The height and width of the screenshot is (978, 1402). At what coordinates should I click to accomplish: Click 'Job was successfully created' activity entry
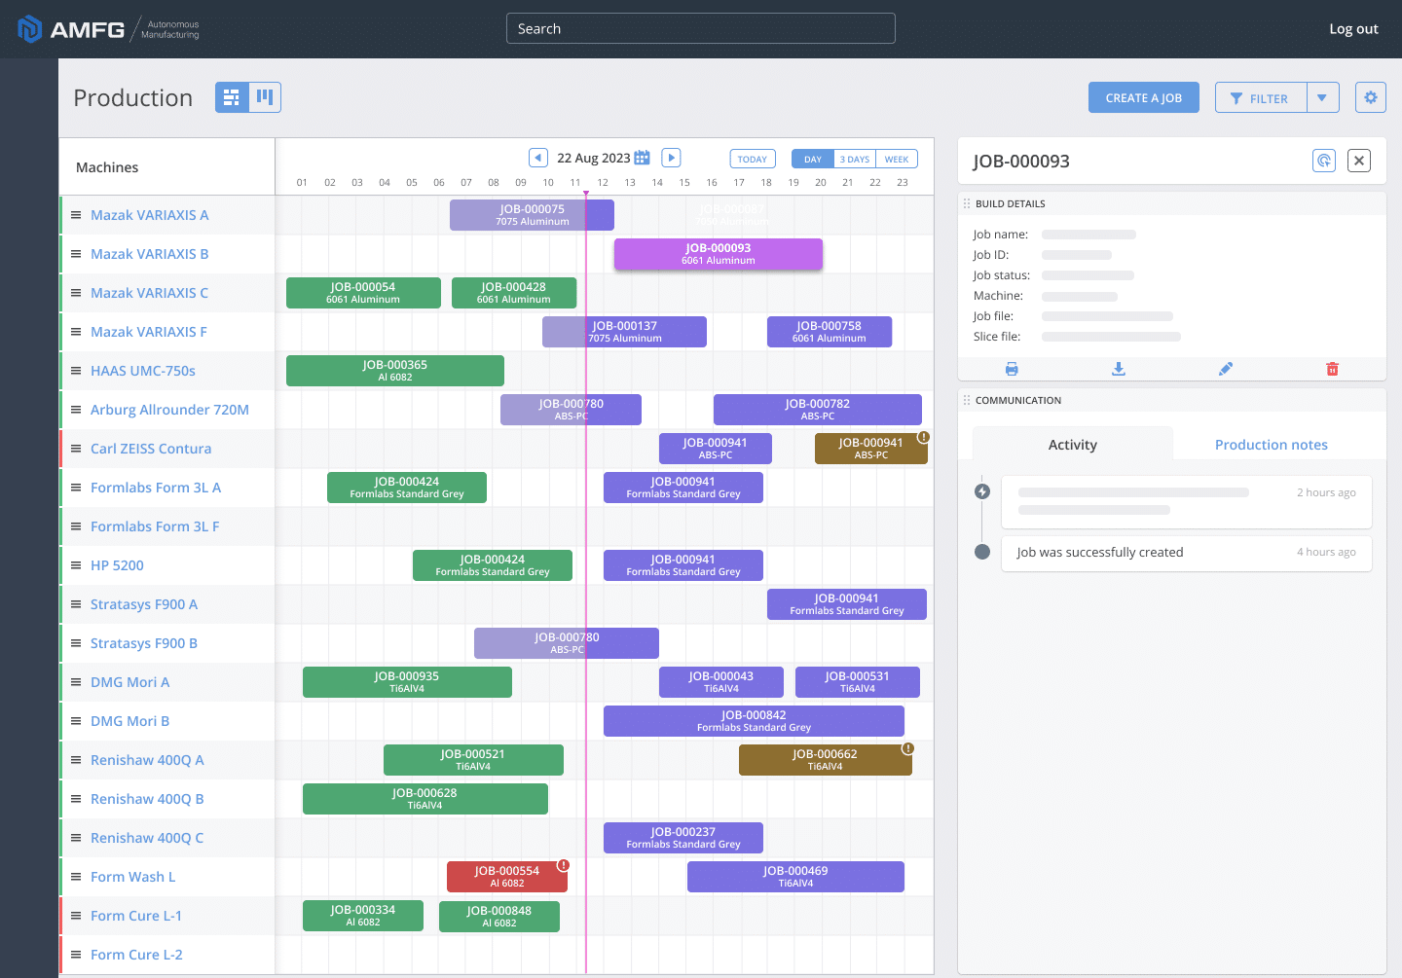1187,553
